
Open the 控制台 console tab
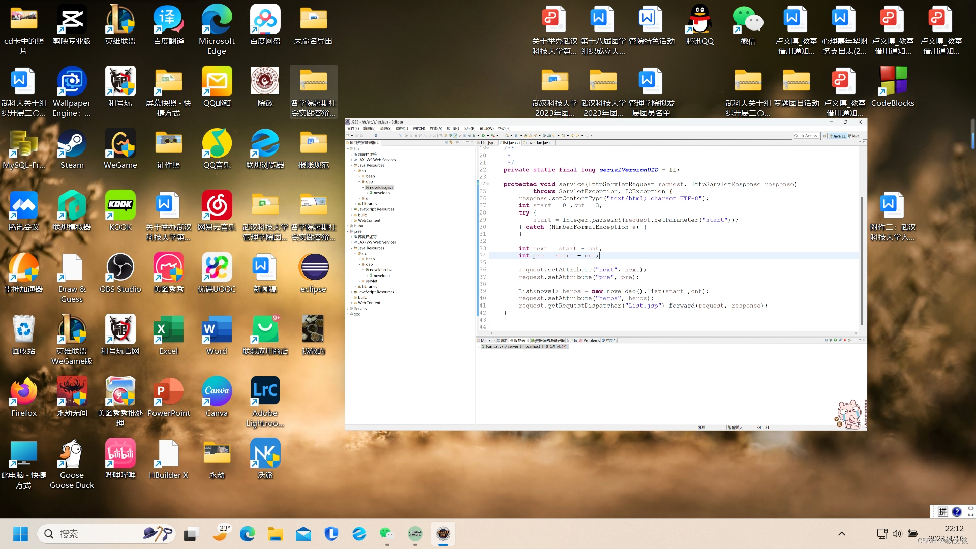pyautogui.click(x=609, y=341)
